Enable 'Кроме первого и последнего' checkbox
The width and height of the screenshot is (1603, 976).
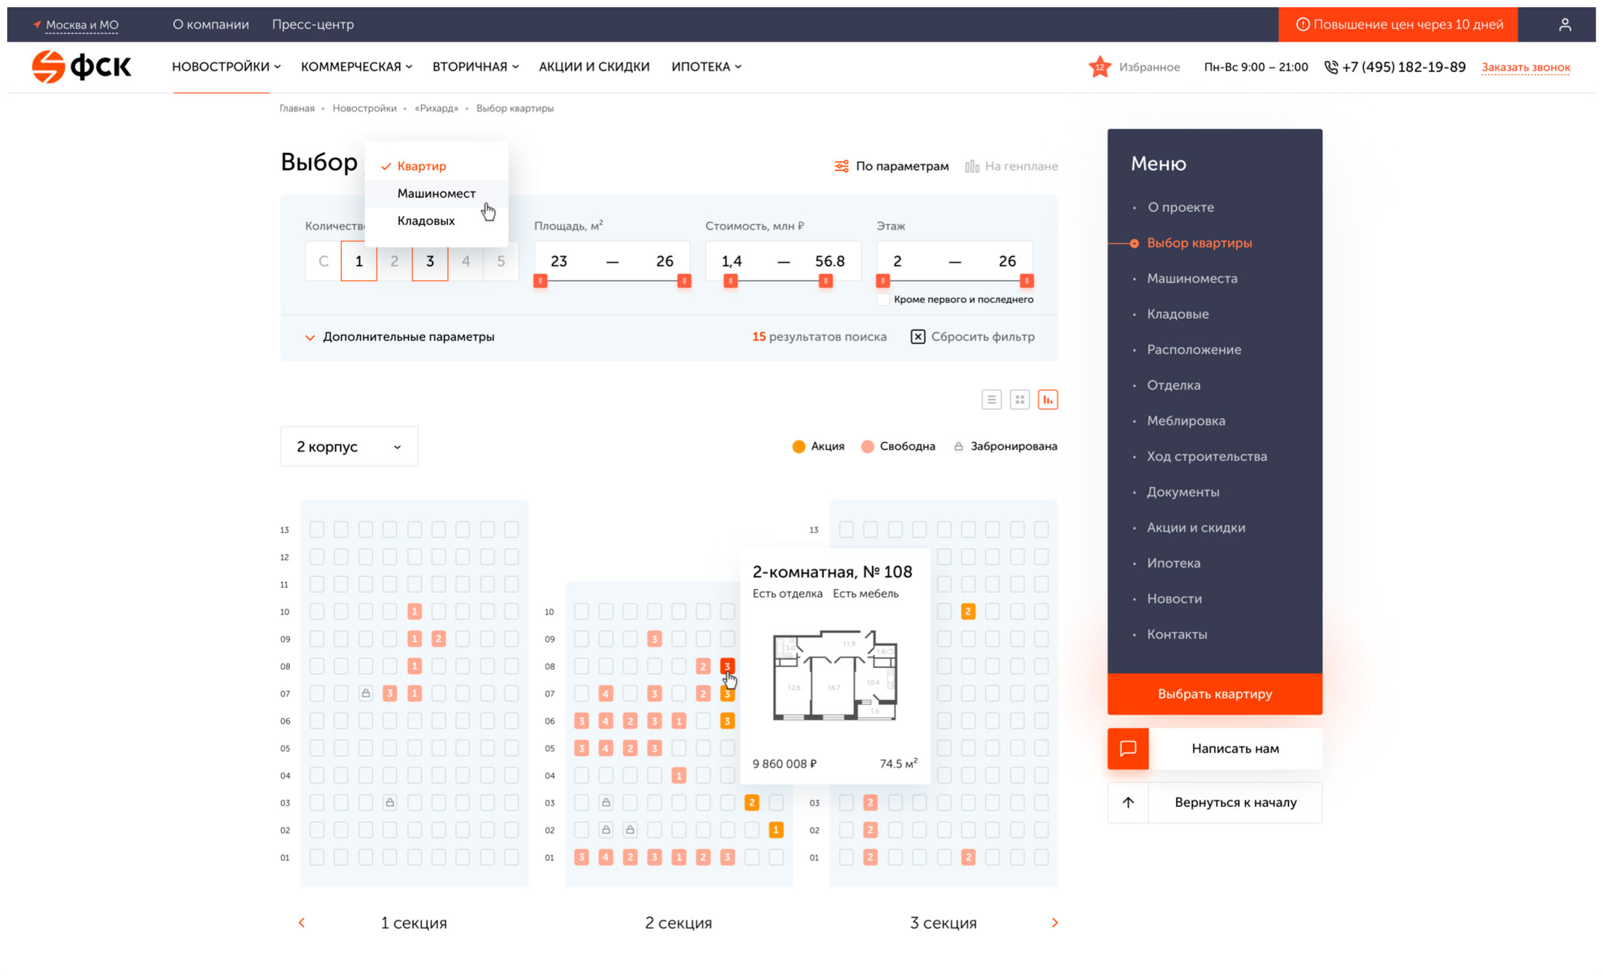[x=883, y=299]
